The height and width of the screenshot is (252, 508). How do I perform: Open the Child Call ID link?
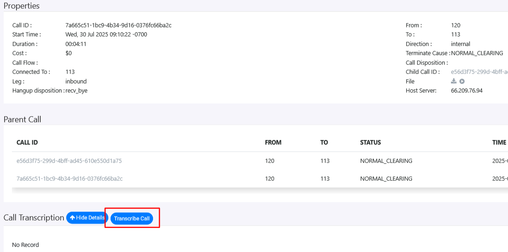[x=479, y=72]
